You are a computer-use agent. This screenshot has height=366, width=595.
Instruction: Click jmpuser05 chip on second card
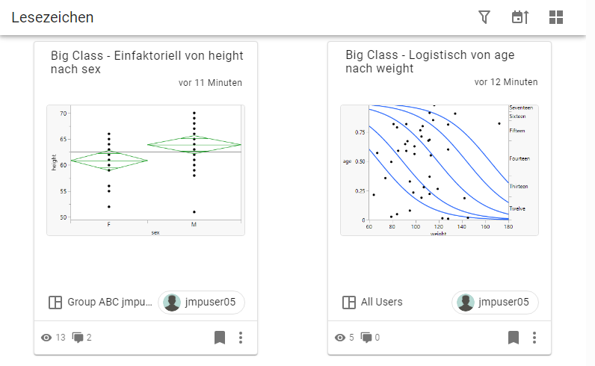[x=495, y=303]
